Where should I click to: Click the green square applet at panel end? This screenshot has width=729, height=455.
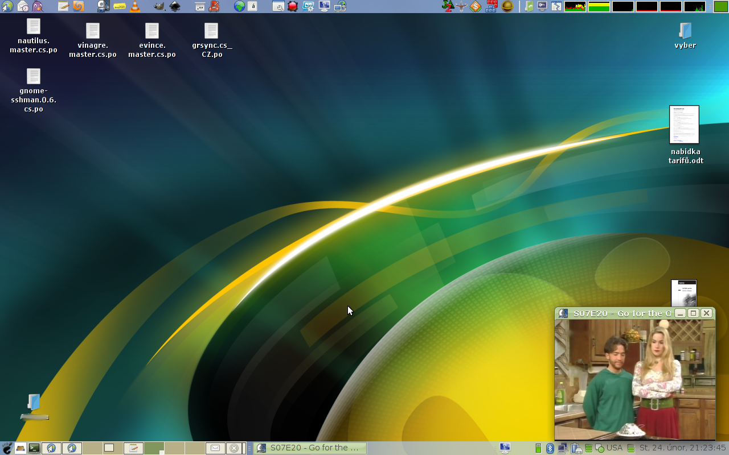(720, 6)
